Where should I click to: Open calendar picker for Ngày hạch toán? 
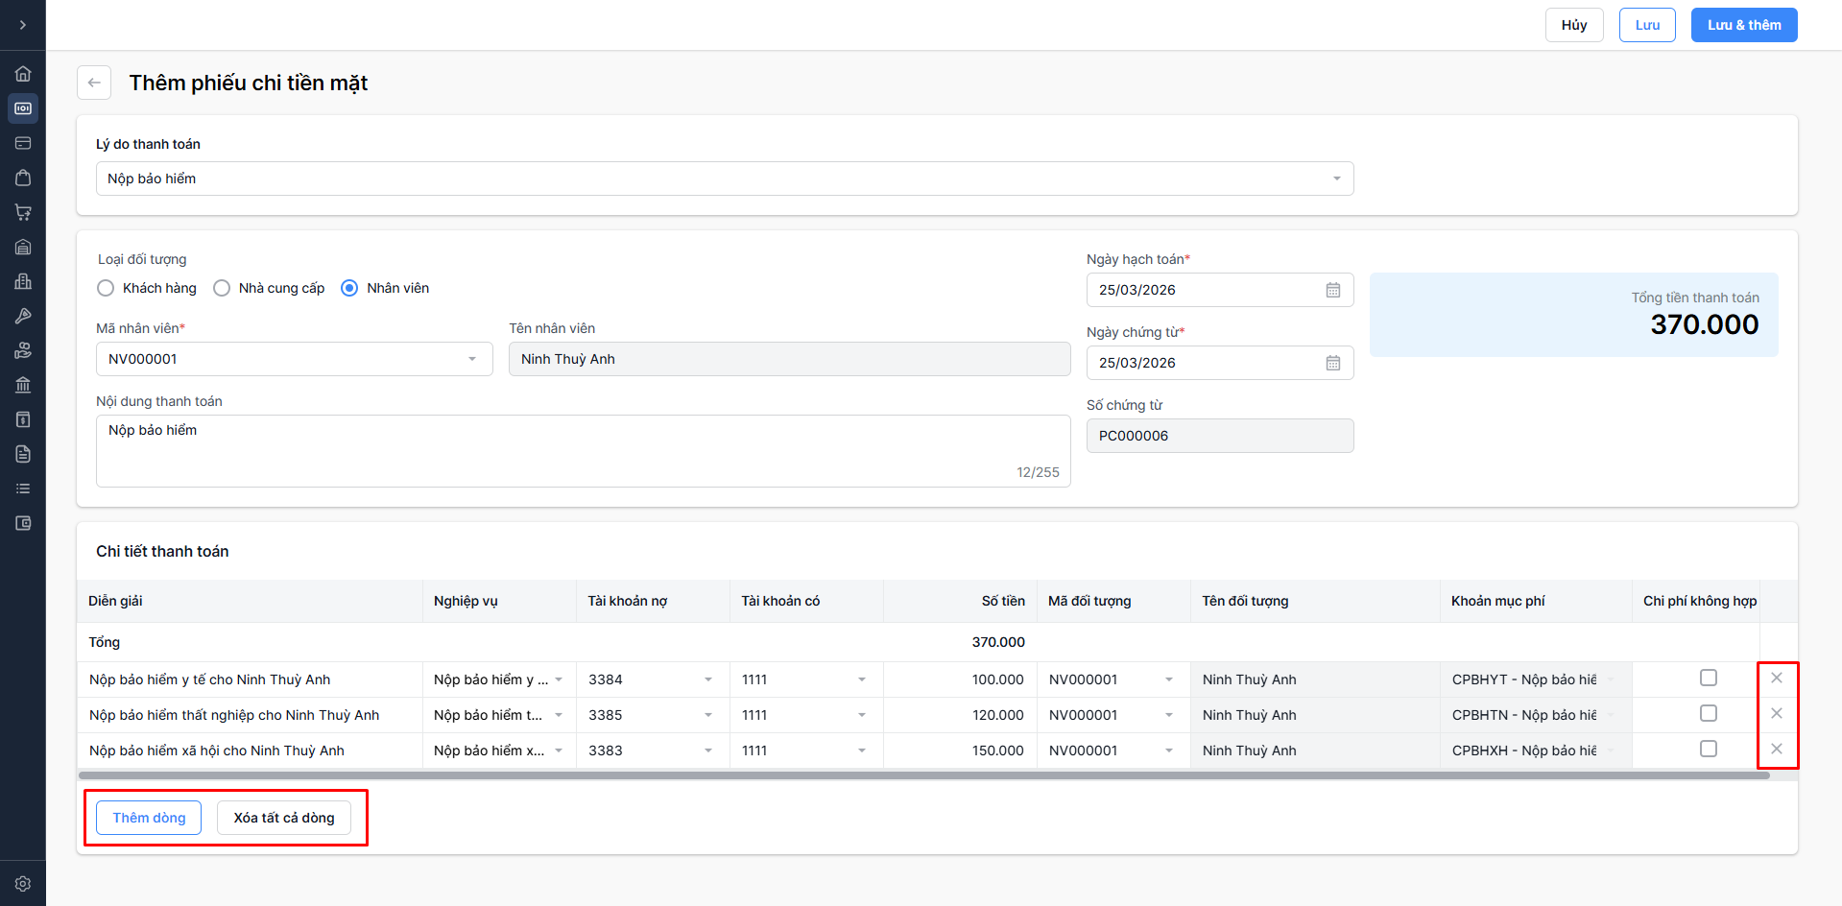[1332, 290]
